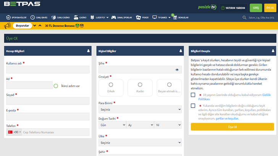Screen dimensions: 278x156
Task: Open the Pasizle TV logo link
Action: [207, 7]
